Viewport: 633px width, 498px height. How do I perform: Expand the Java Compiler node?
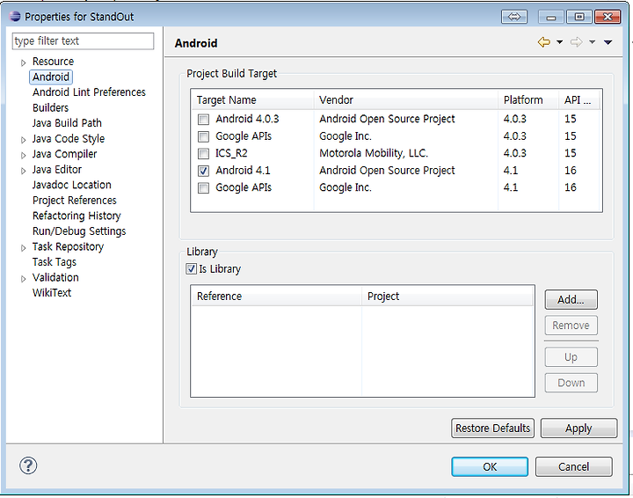tap(24, 155)
